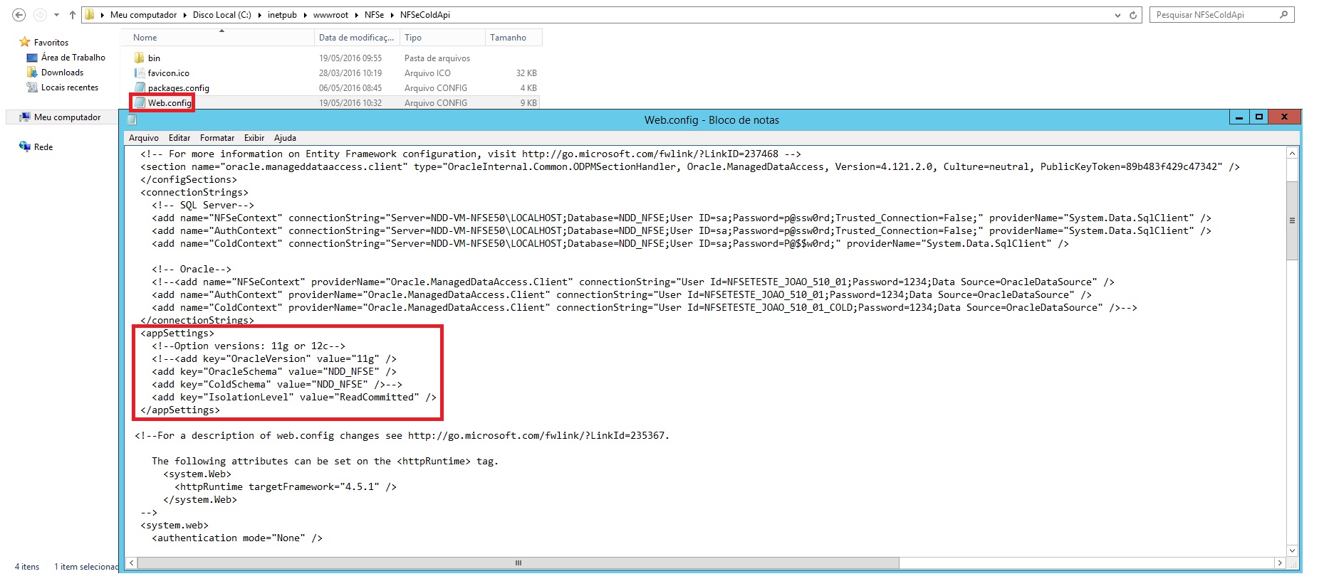Image resolution: width=1319 pixels, height=586 pixels.
Task: Refresh the current folder view
Action: coord(1132,15)
